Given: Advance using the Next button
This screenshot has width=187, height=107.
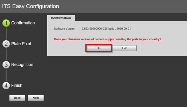Looking at the screenshot, I should [36, 98].
